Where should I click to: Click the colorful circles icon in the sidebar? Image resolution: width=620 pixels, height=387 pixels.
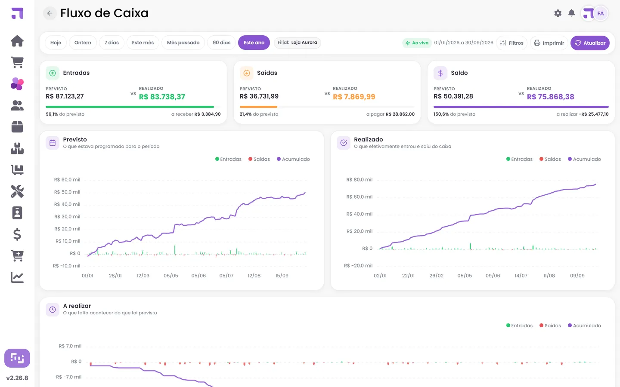pyautogui.click(x=17, y=84)
